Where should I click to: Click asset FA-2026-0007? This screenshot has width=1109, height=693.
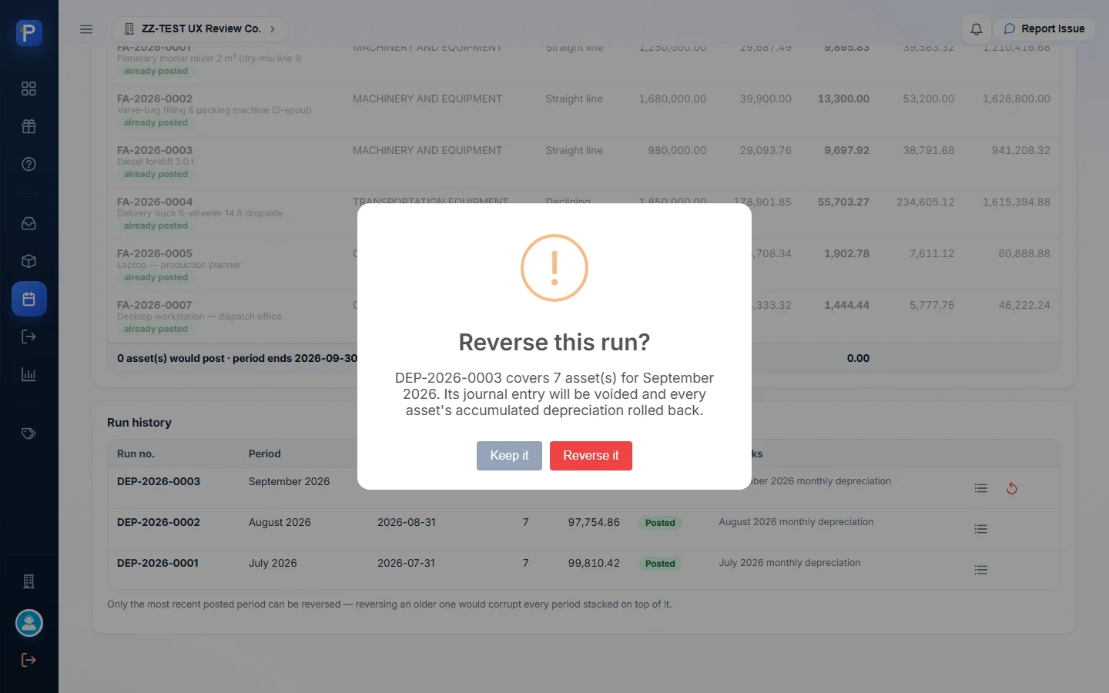coord(155,305)
